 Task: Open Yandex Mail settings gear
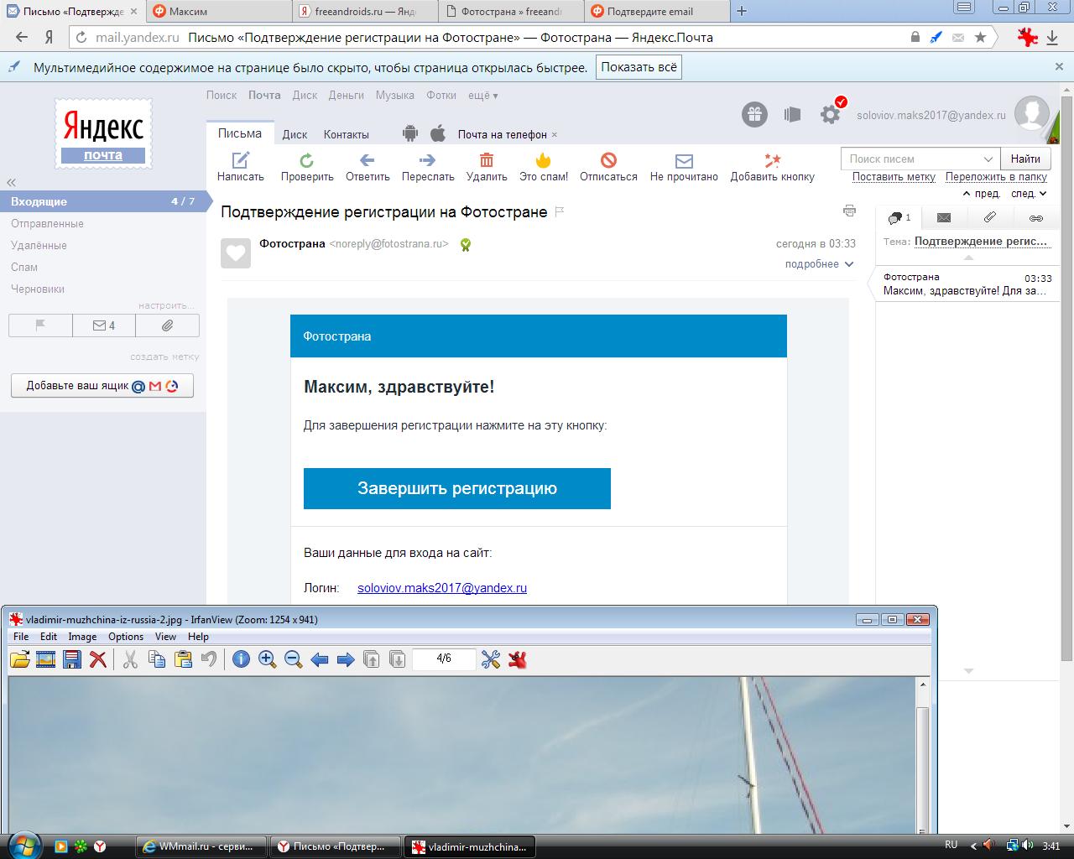(x=831, y=114)
